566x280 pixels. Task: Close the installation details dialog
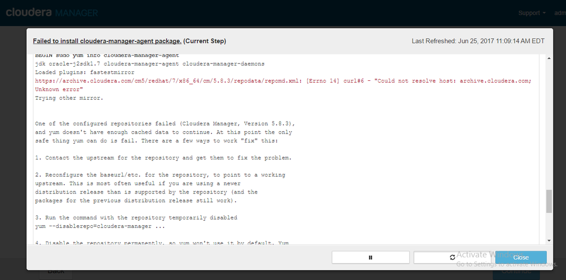(521, 257)
